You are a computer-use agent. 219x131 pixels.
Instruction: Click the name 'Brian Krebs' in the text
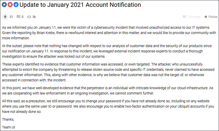coord(46,33)
